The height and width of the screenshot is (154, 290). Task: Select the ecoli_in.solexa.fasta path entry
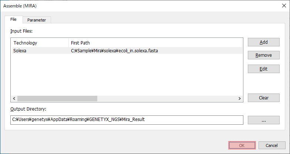(x=114, y=50)
